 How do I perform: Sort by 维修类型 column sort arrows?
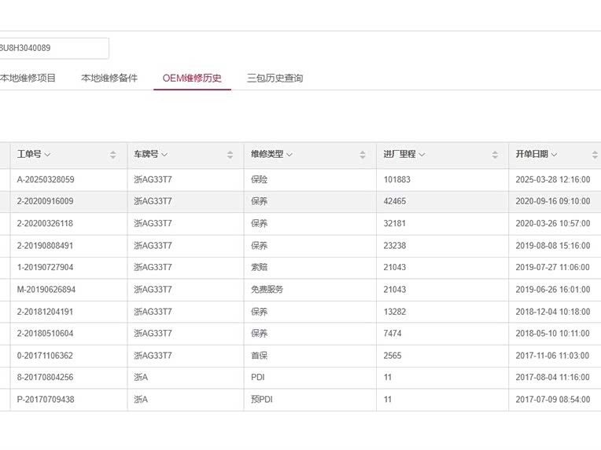[362, 155]
